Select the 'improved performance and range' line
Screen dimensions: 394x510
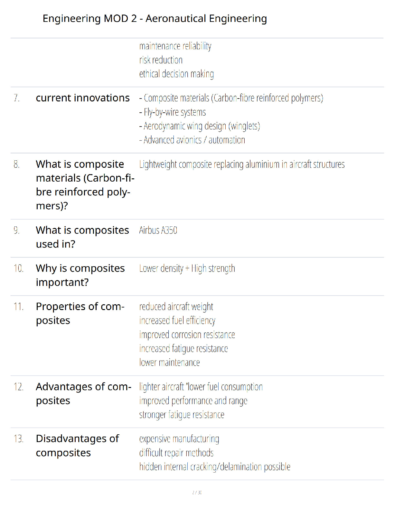click(x=193, y=401)
